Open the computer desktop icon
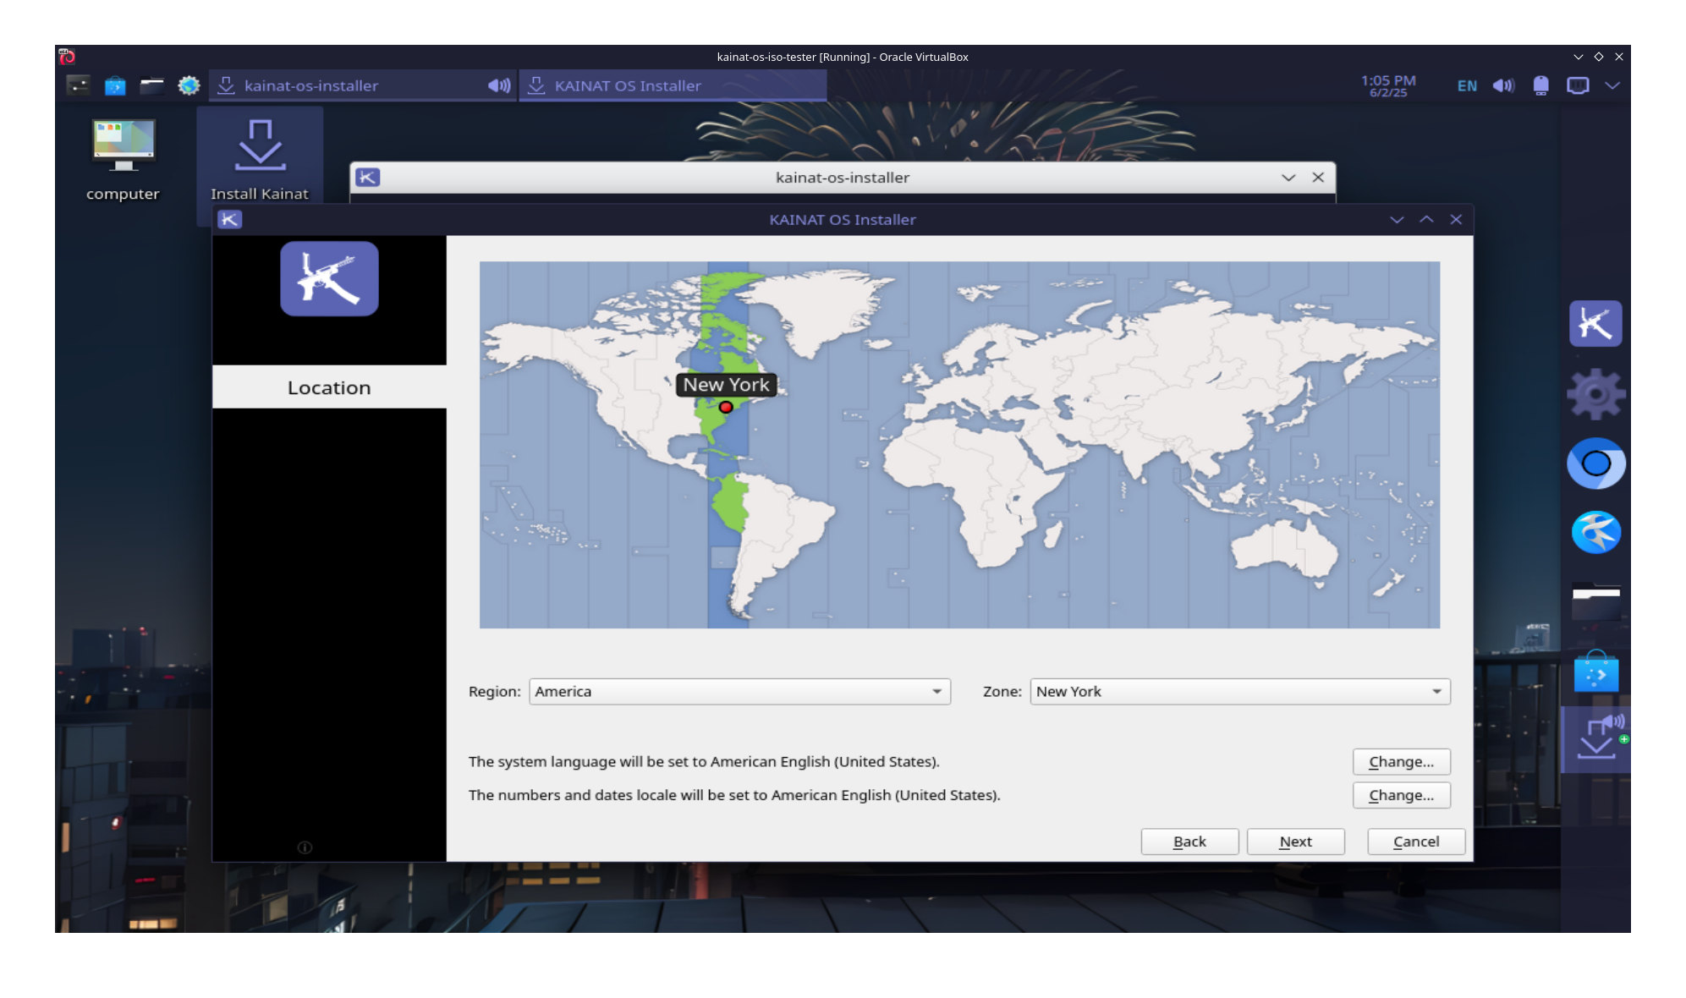The width and height of the screenshot is (1686, 998). tap(123, 158)
